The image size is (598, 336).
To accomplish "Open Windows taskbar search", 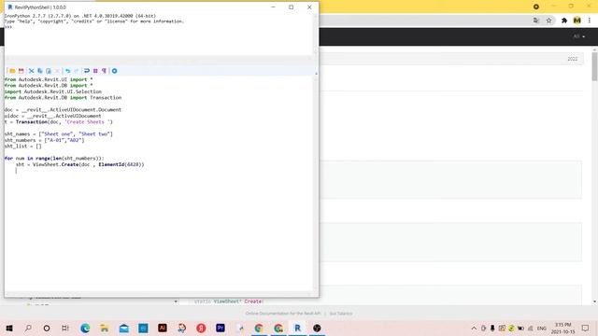I will point(28,328).
